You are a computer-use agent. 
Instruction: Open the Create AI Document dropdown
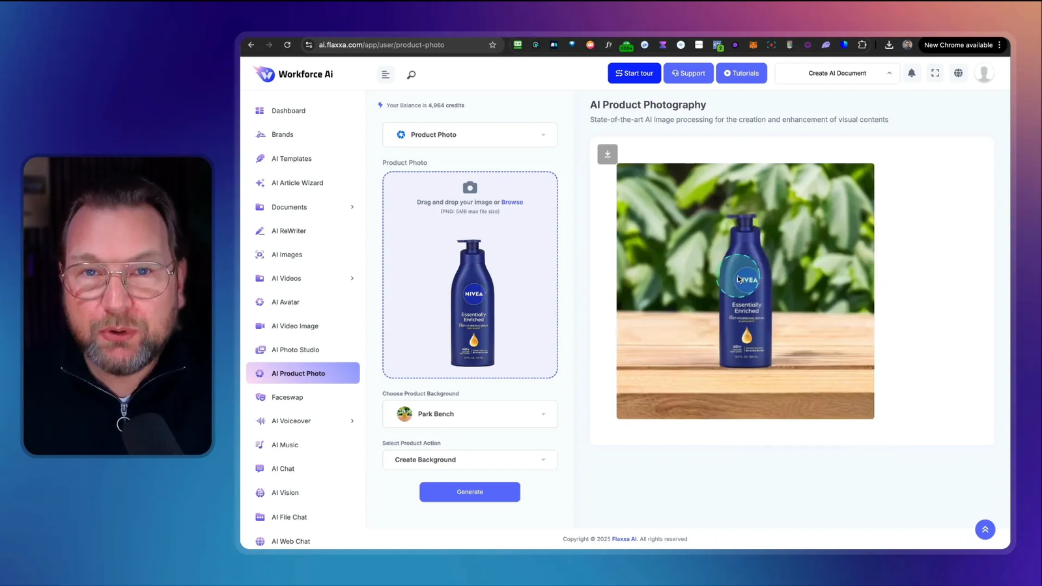(x=838, y=74)
